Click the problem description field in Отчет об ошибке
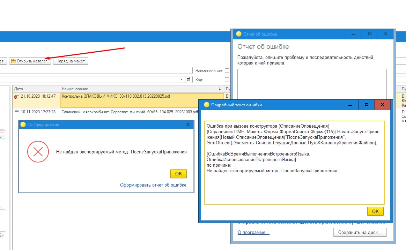 (312, 84)
